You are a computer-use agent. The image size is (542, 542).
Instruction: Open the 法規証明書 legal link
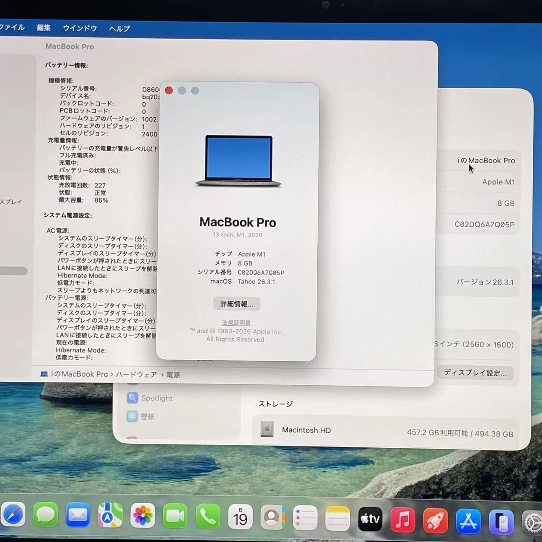(x=236, y=322)
